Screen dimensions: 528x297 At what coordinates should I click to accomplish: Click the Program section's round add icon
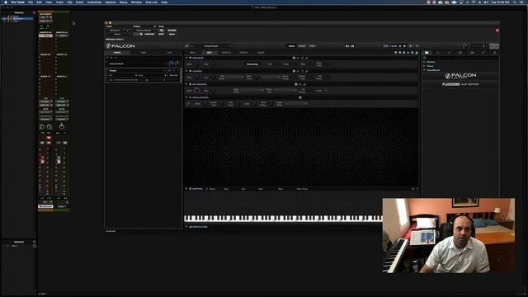point(294,58)
